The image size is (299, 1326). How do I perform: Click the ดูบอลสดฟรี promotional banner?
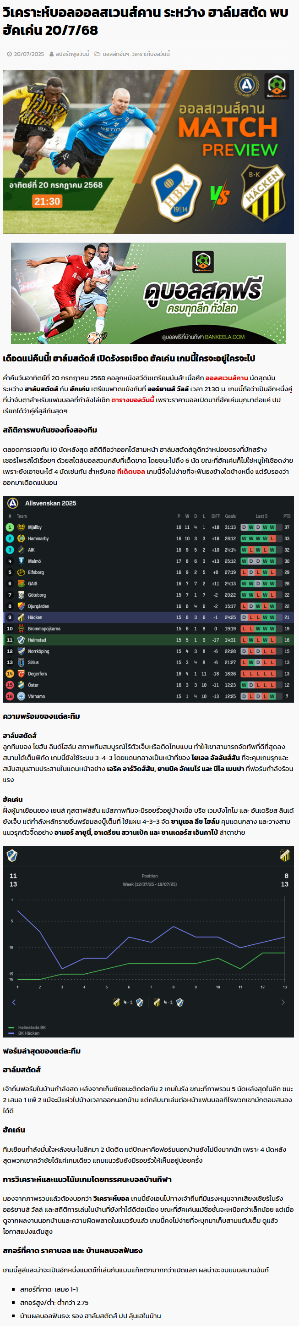click(148, 294)
